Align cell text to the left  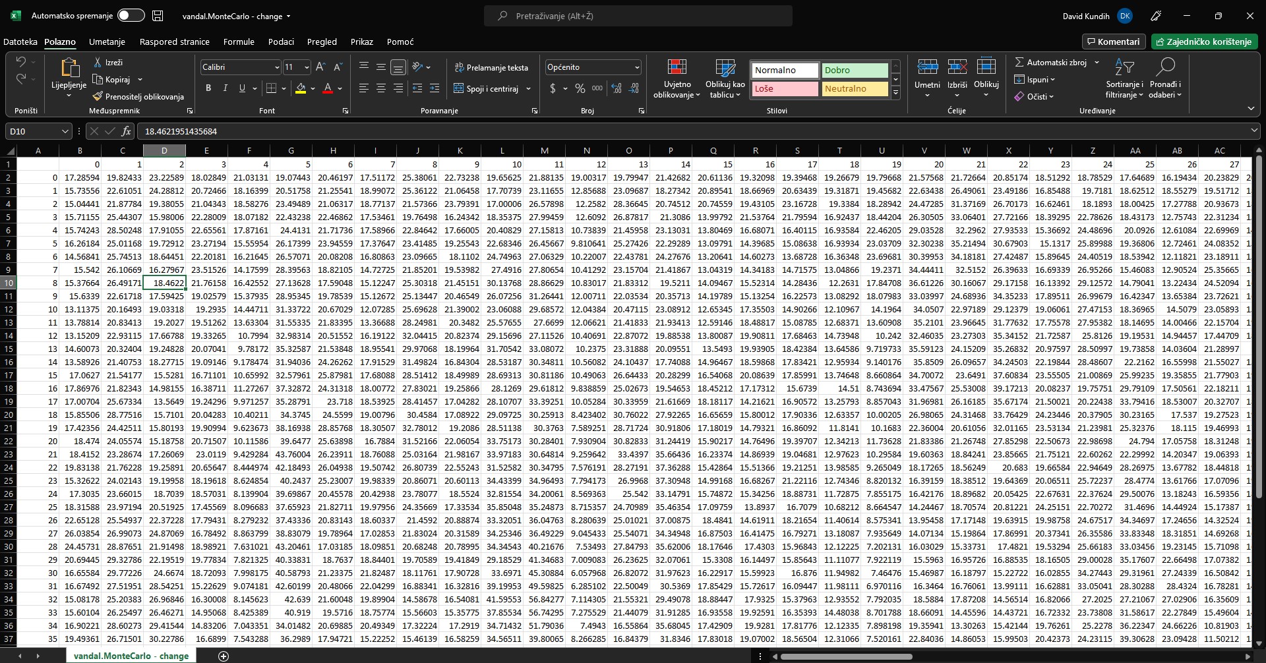point(364,88)
